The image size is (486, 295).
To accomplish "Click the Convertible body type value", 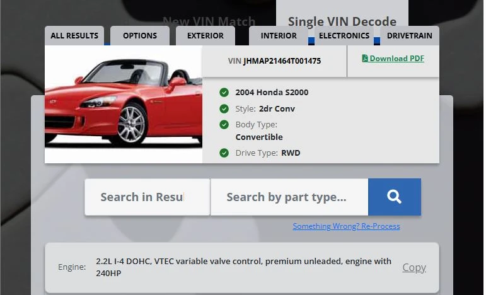I will tap(259, 137).
